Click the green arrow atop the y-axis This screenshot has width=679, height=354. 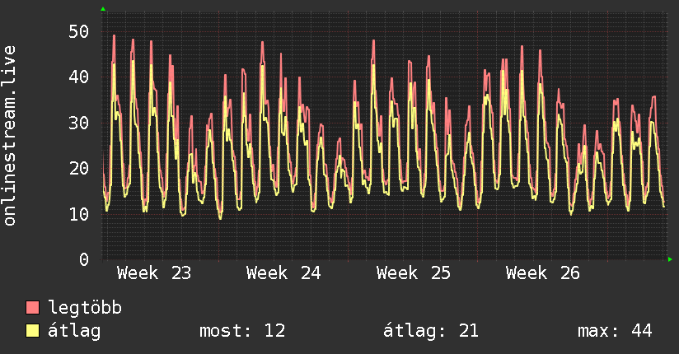(103, 9)
